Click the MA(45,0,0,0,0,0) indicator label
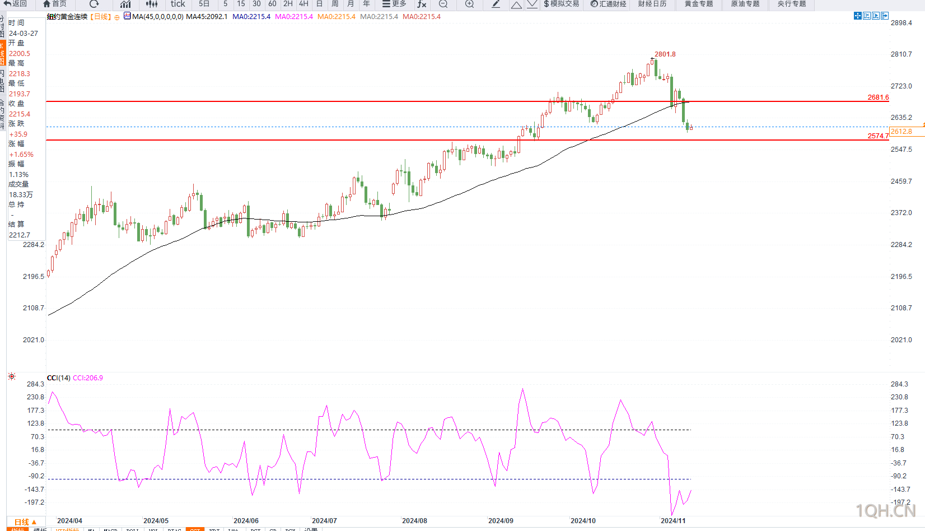The image size is (925, 531). (x=158, y=17)
